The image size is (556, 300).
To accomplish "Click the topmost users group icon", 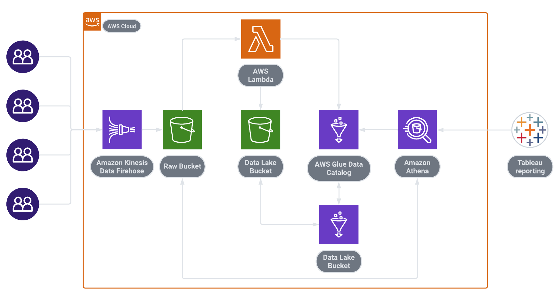I will point(23,57).
